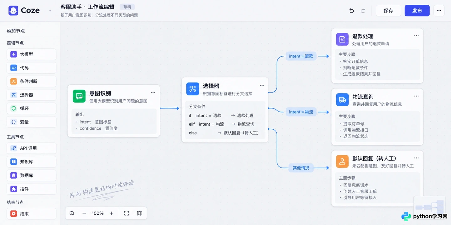The image size is (451, 225).
Task: Select the 退款处理 node icon
Action: (x=342, y=39)
